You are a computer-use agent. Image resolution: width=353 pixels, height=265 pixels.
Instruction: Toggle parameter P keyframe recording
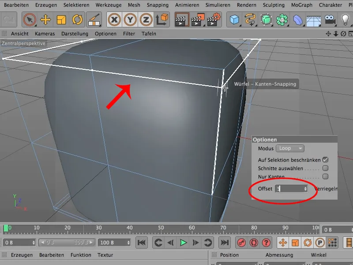click(x=320, y=242)
